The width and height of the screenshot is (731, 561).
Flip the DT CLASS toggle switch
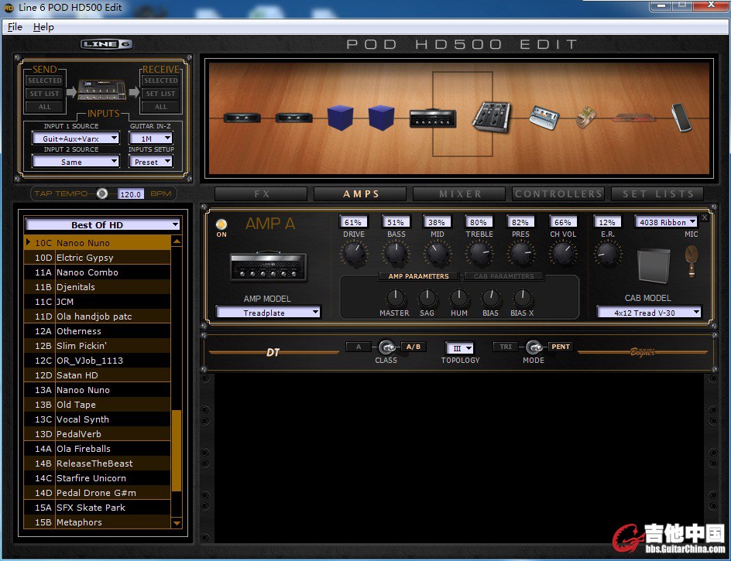coord(386,347)
